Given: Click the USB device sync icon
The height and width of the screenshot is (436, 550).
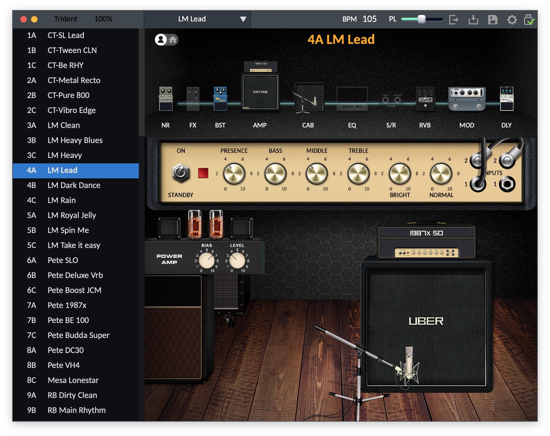Looking at the screenshot, I should click(x=530, y=19).
